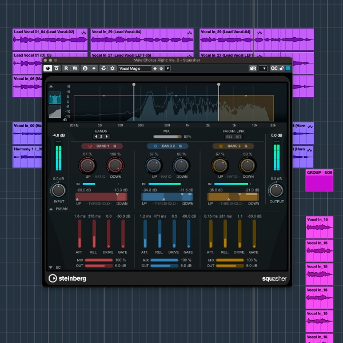Adjust the global MIX slider at 90%
The image size is (343, 343).
pos(167,137)
